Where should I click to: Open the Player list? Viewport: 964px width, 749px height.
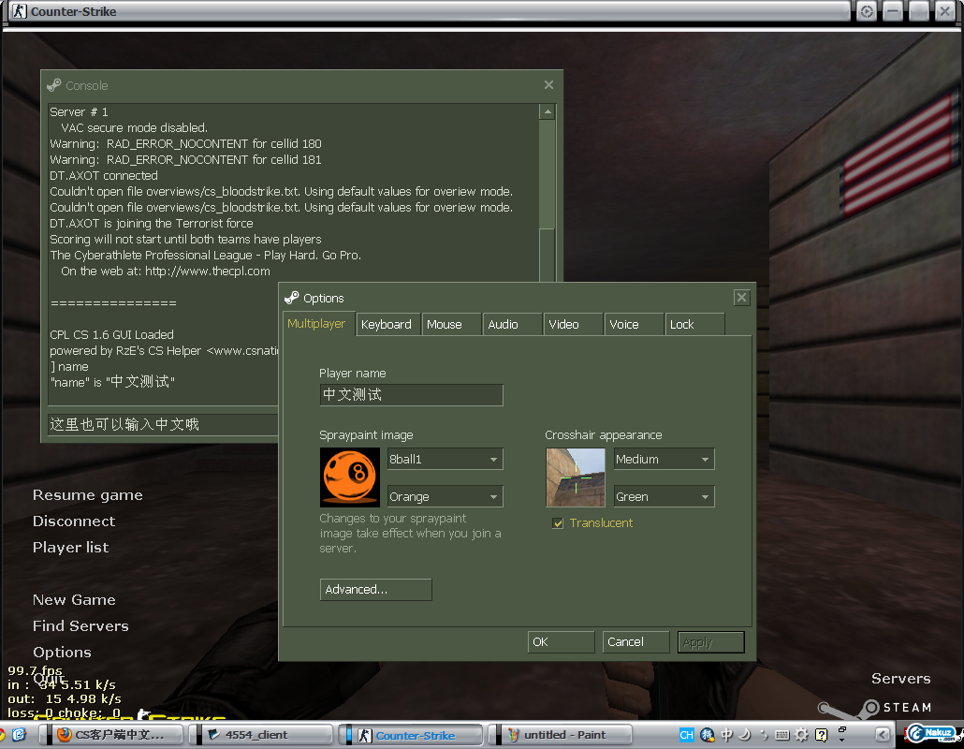(71, 548)
